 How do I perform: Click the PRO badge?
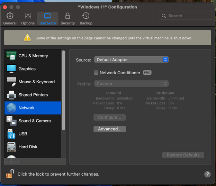click(x=147, y=73)
